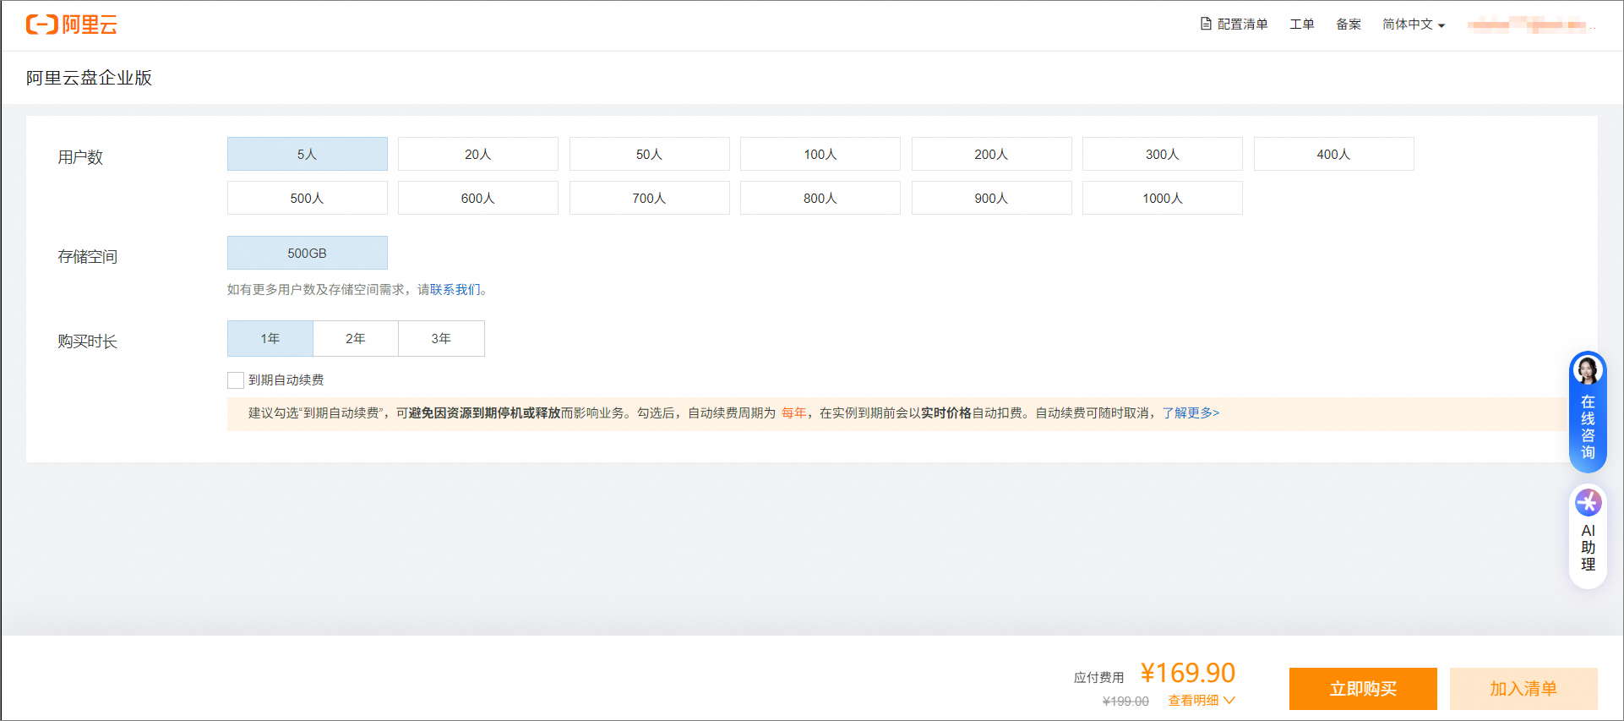This screenshot has width=1624, height=721.
Task: Open the 联系我们 contact link
Action: tap(455, 289)
